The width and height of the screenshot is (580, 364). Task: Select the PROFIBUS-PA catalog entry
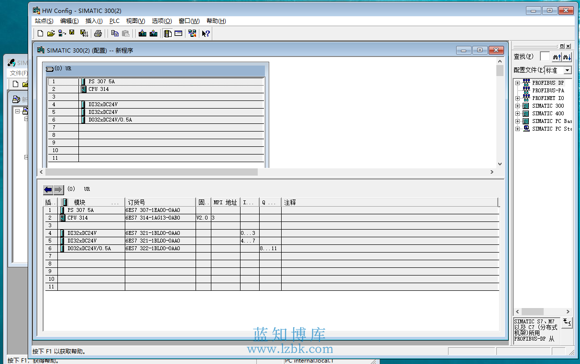548,90
